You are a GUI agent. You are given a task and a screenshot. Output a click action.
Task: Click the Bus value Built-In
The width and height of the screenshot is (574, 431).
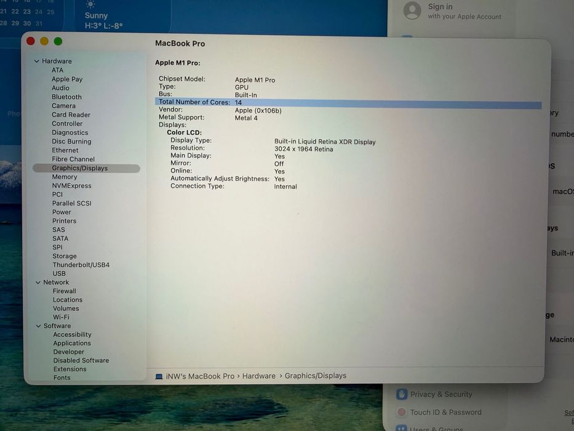(245, 95)
